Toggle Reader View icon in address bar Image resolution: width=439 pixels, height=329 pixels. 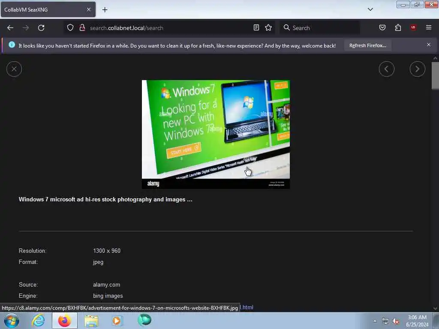256,27
